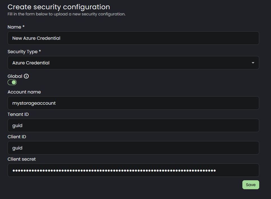Select the masked Client secret field
This screenshot has height=199, width=271.
[133, 170]
